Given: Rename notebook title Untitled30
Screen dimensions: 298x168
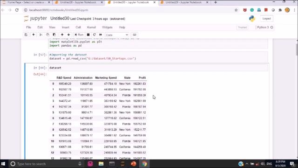Looking at the screenshot, I should point(60,19).
